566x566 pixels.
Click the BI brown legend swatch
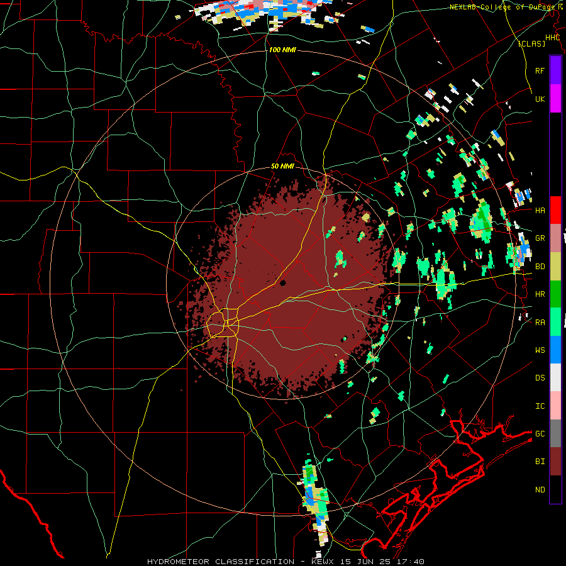[555, 462]
